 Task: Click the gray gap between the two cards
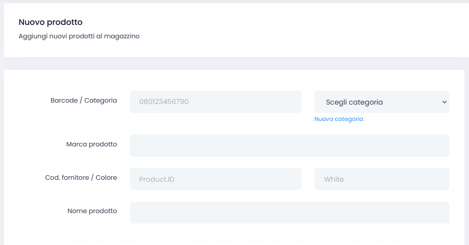pyautogui.click(x=234, y=63)
